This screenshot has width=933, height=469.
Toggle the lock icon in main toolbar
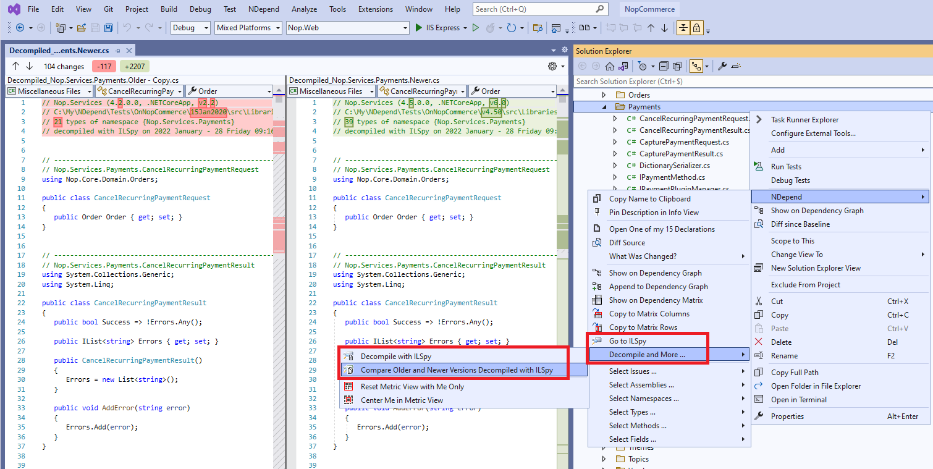(697, 28)
